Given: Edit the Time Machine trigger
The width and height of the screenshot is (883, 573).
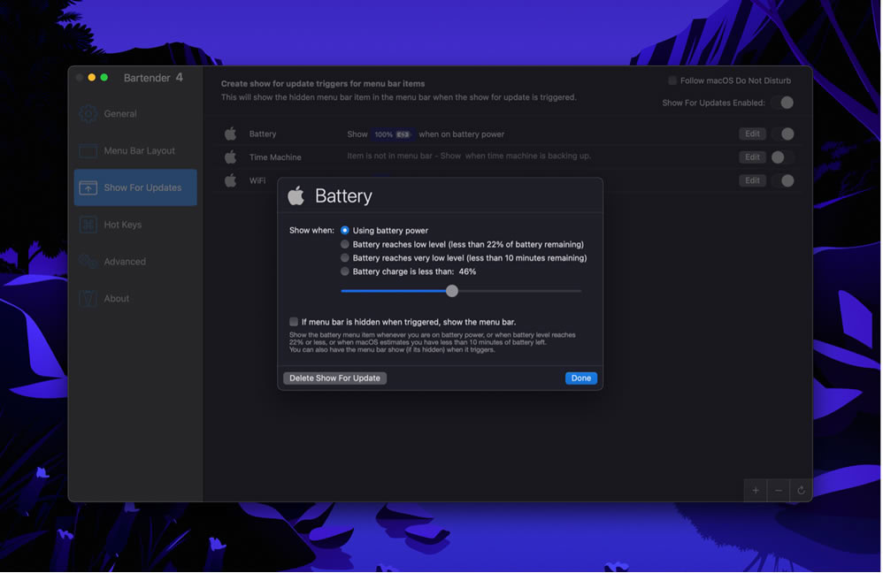Looking at the screenshot, I should click(x=752, y=157).
